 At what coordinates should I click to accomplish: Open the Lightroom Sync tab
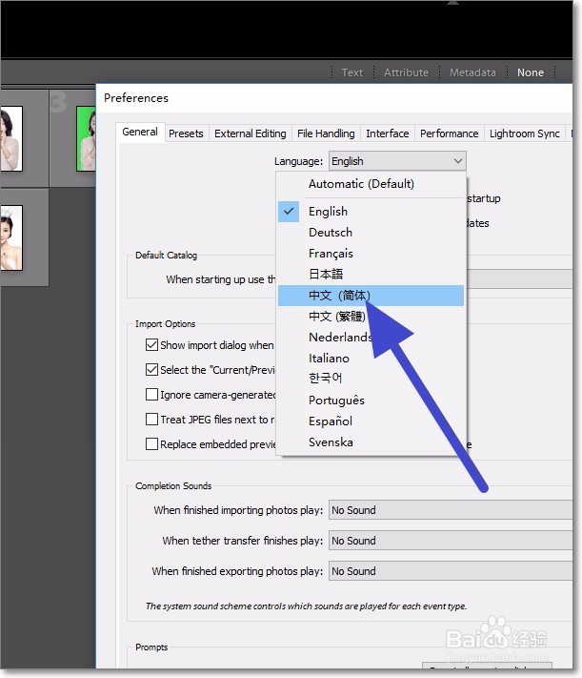[x=525, y=134]
